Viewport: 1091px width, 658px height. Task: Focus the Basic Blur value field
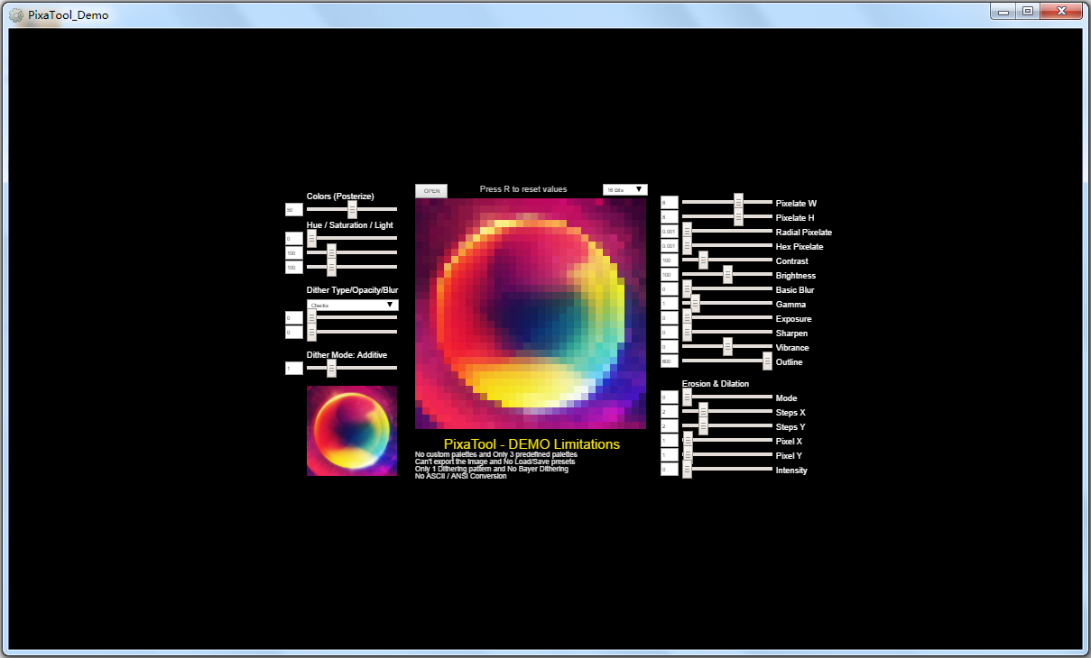[670, 289]
